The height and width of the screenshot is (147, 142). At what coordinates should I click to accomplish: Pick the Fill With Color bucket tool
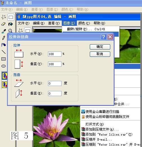[11, 24]
